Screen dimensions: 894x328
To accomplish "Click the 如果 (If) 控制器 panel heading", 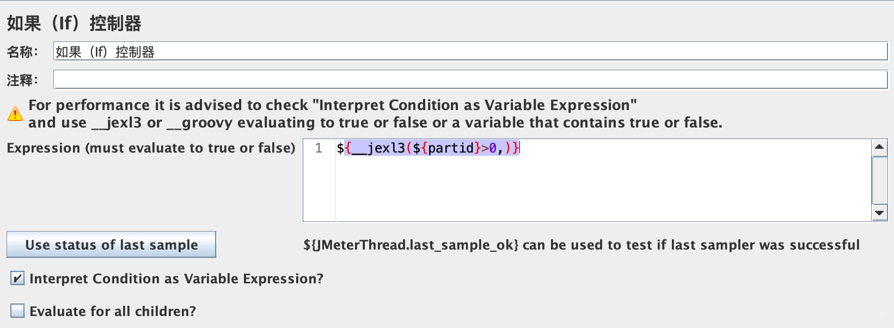I will click(74, 23).
